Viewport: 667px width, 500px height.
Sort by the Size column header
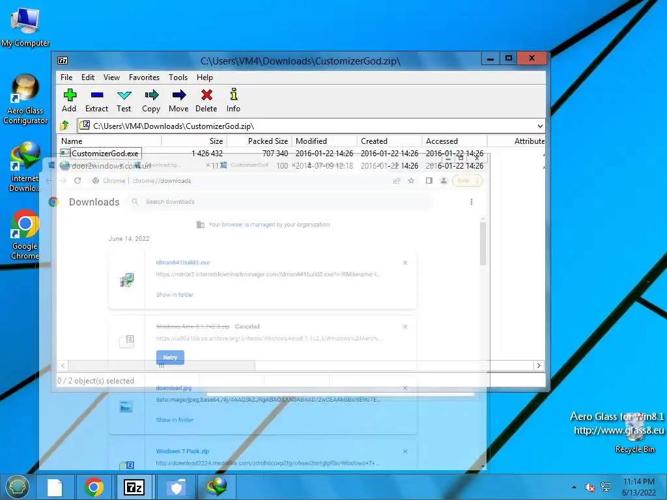coord(194,141)
